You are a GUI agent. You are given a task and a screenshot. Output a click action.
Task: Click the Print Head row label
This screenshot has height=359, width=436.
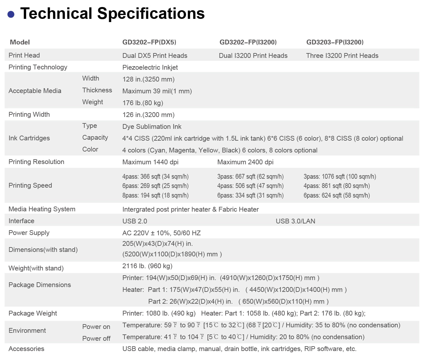(24, 55)
